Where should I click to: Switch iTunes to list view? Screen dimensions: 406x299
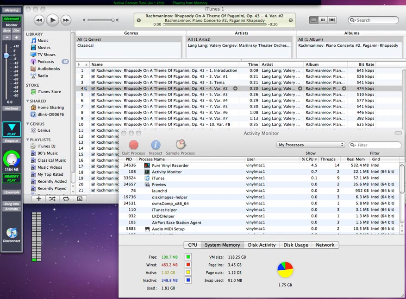click(x=313, y=20)
